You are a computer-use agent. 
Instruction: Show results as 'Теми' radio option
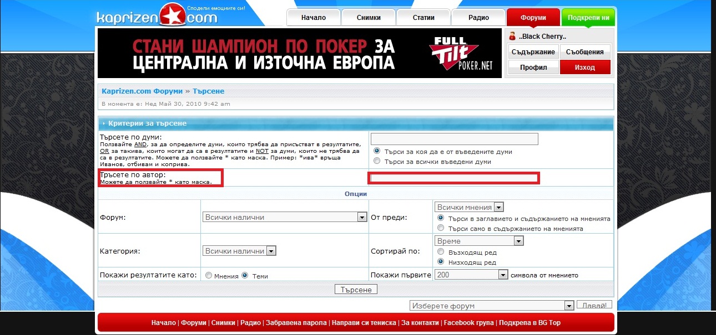[x=245, y=275]
